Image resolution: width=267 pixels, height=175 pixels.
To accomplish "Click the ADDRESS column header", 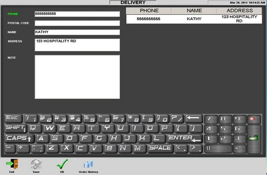I will (x=240, y=11).
